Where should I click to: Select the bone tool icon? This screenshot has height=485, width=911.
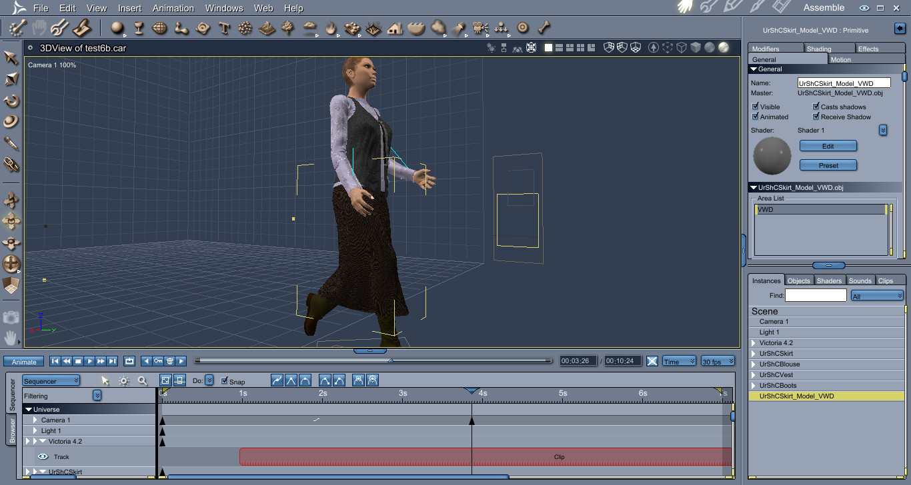click(x=545, y=28)
